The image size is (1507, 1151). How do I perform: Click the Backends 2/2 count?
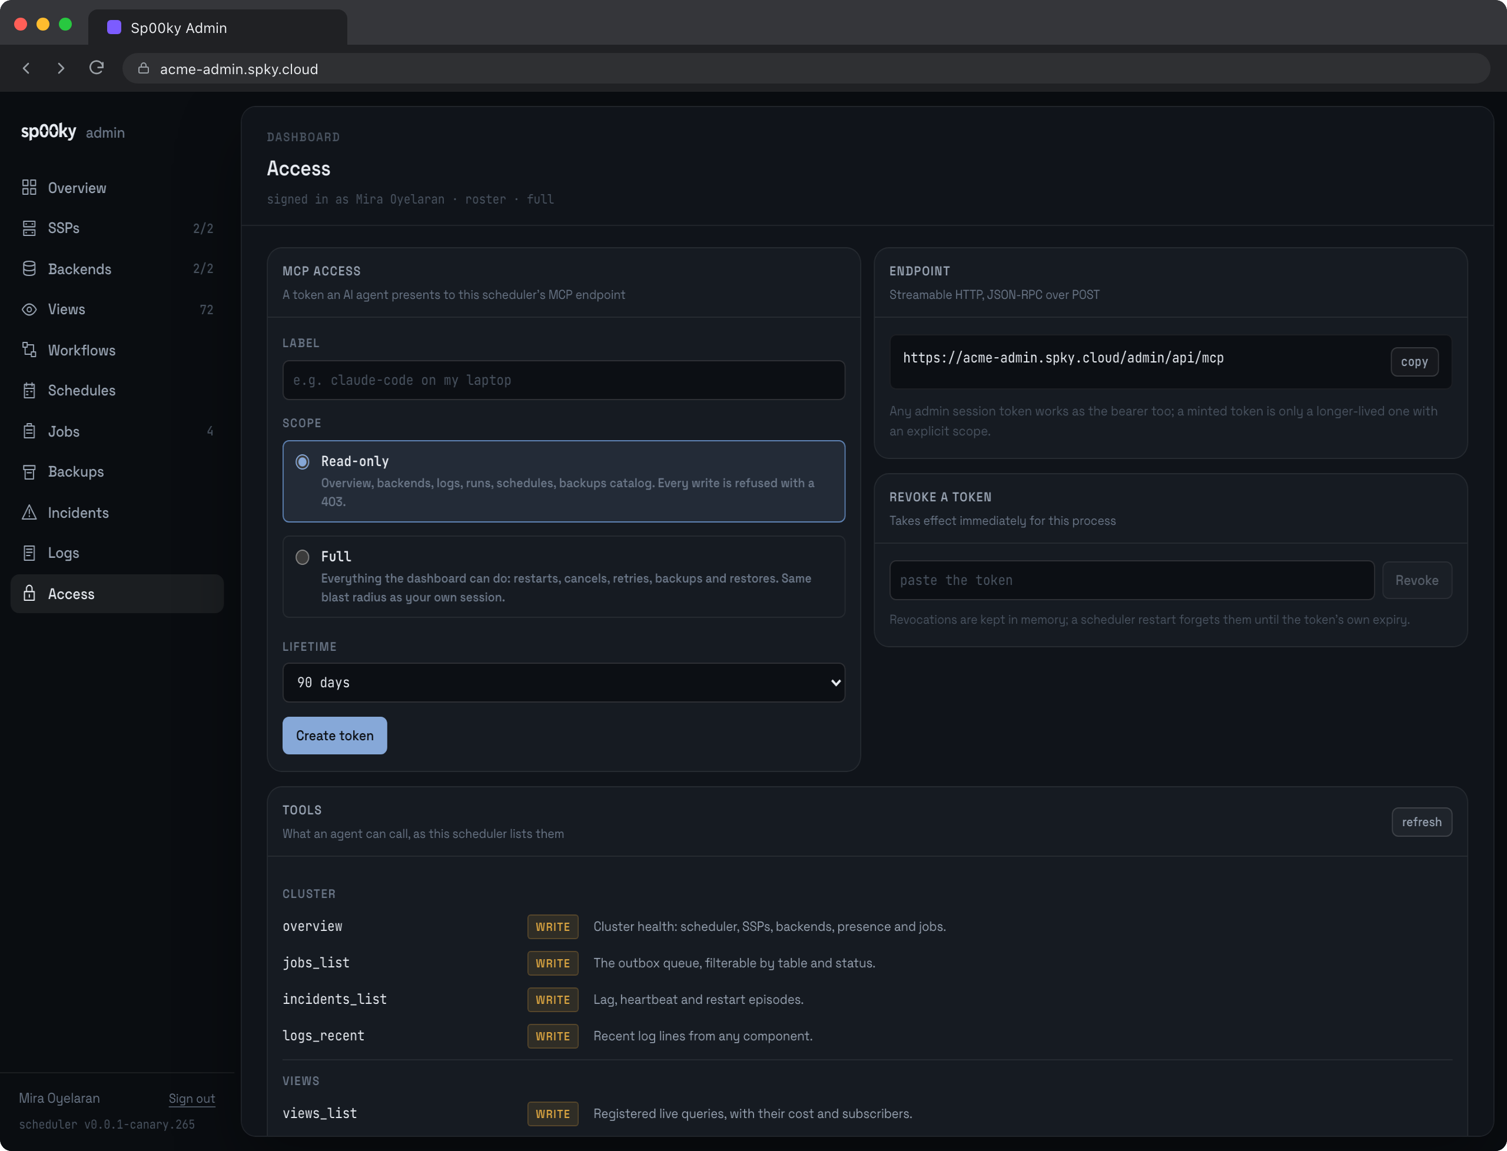click(203, 268)
